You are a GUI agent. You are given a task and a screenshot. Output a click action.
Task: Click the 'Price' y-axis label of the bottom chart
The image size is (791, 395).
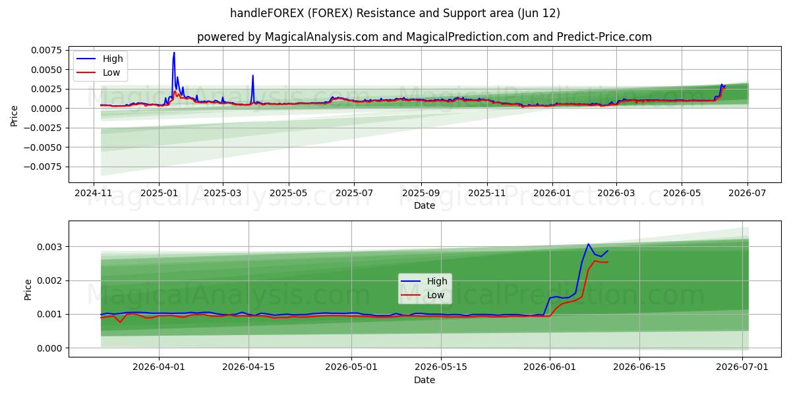(28, 290)
